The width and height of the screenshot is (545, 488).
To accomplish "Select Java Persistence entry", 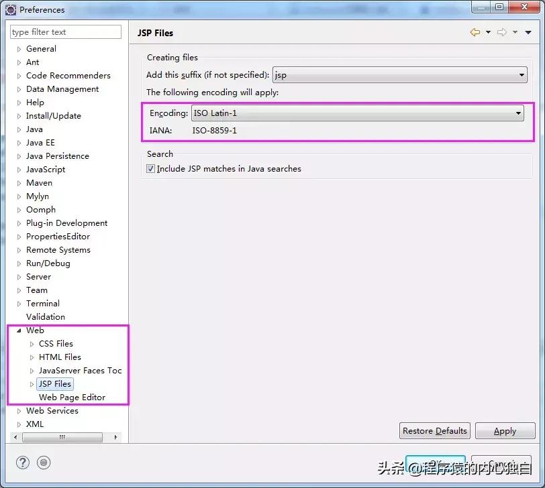I will (x=58, y=156).
